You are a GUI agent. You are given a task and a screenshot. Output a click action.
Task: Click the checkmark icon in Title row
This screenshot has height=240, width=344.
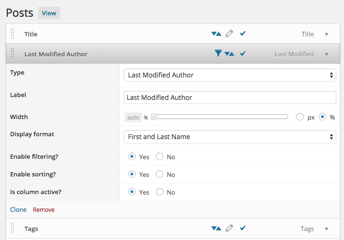click(x=243, y=34)
